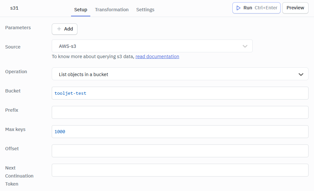This screenshot has width=314, height=191.
Task: Open the read documentation link
Action: coord(157,56)
